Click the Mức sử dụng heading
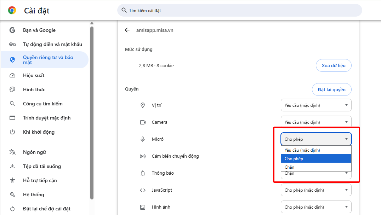 click(x=139, y=49)
